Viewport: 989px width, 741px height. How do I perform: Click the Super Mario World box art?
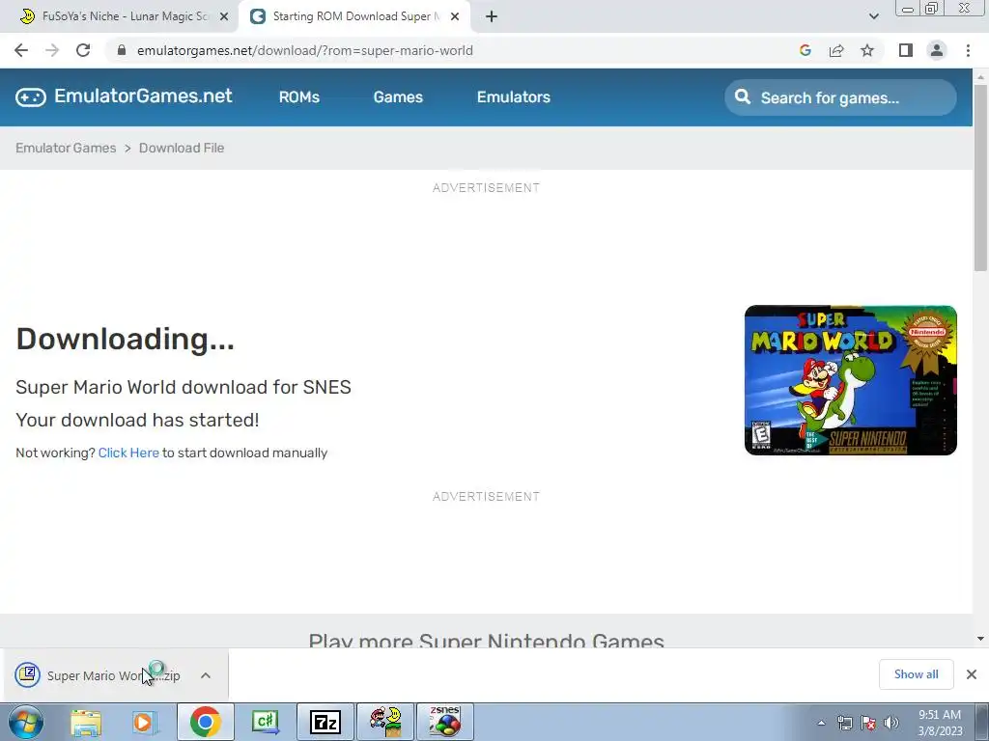850,380
